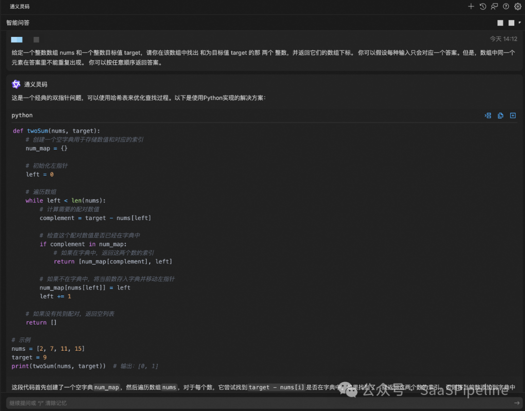Create new file from python code block
This screenshot has width=525, height=411.
(513, 116)
